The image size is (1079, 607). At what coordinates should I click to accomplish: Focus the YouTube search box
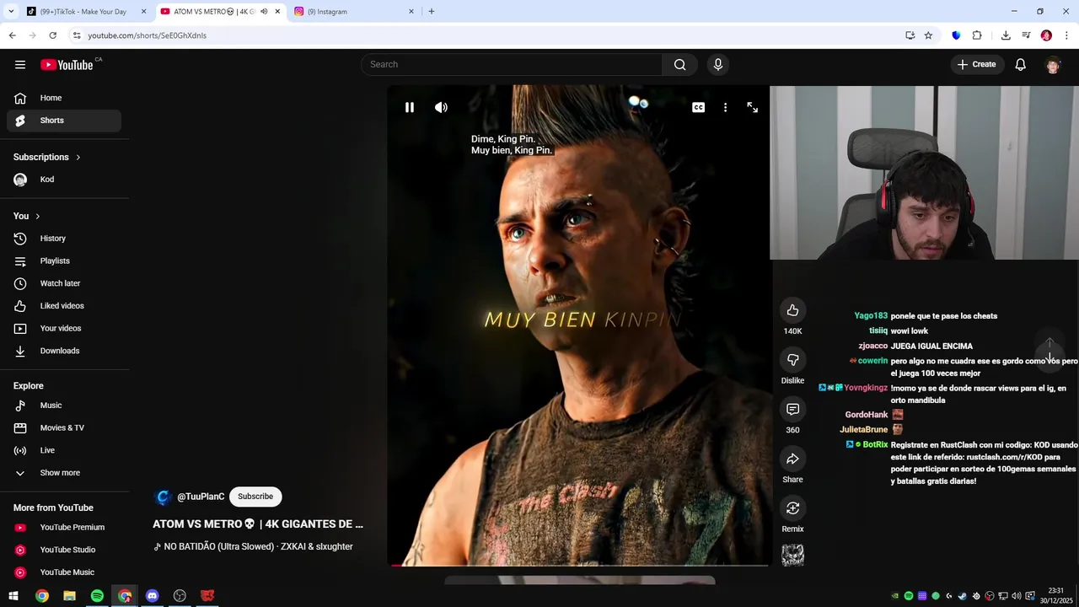[x=512, y=64]
